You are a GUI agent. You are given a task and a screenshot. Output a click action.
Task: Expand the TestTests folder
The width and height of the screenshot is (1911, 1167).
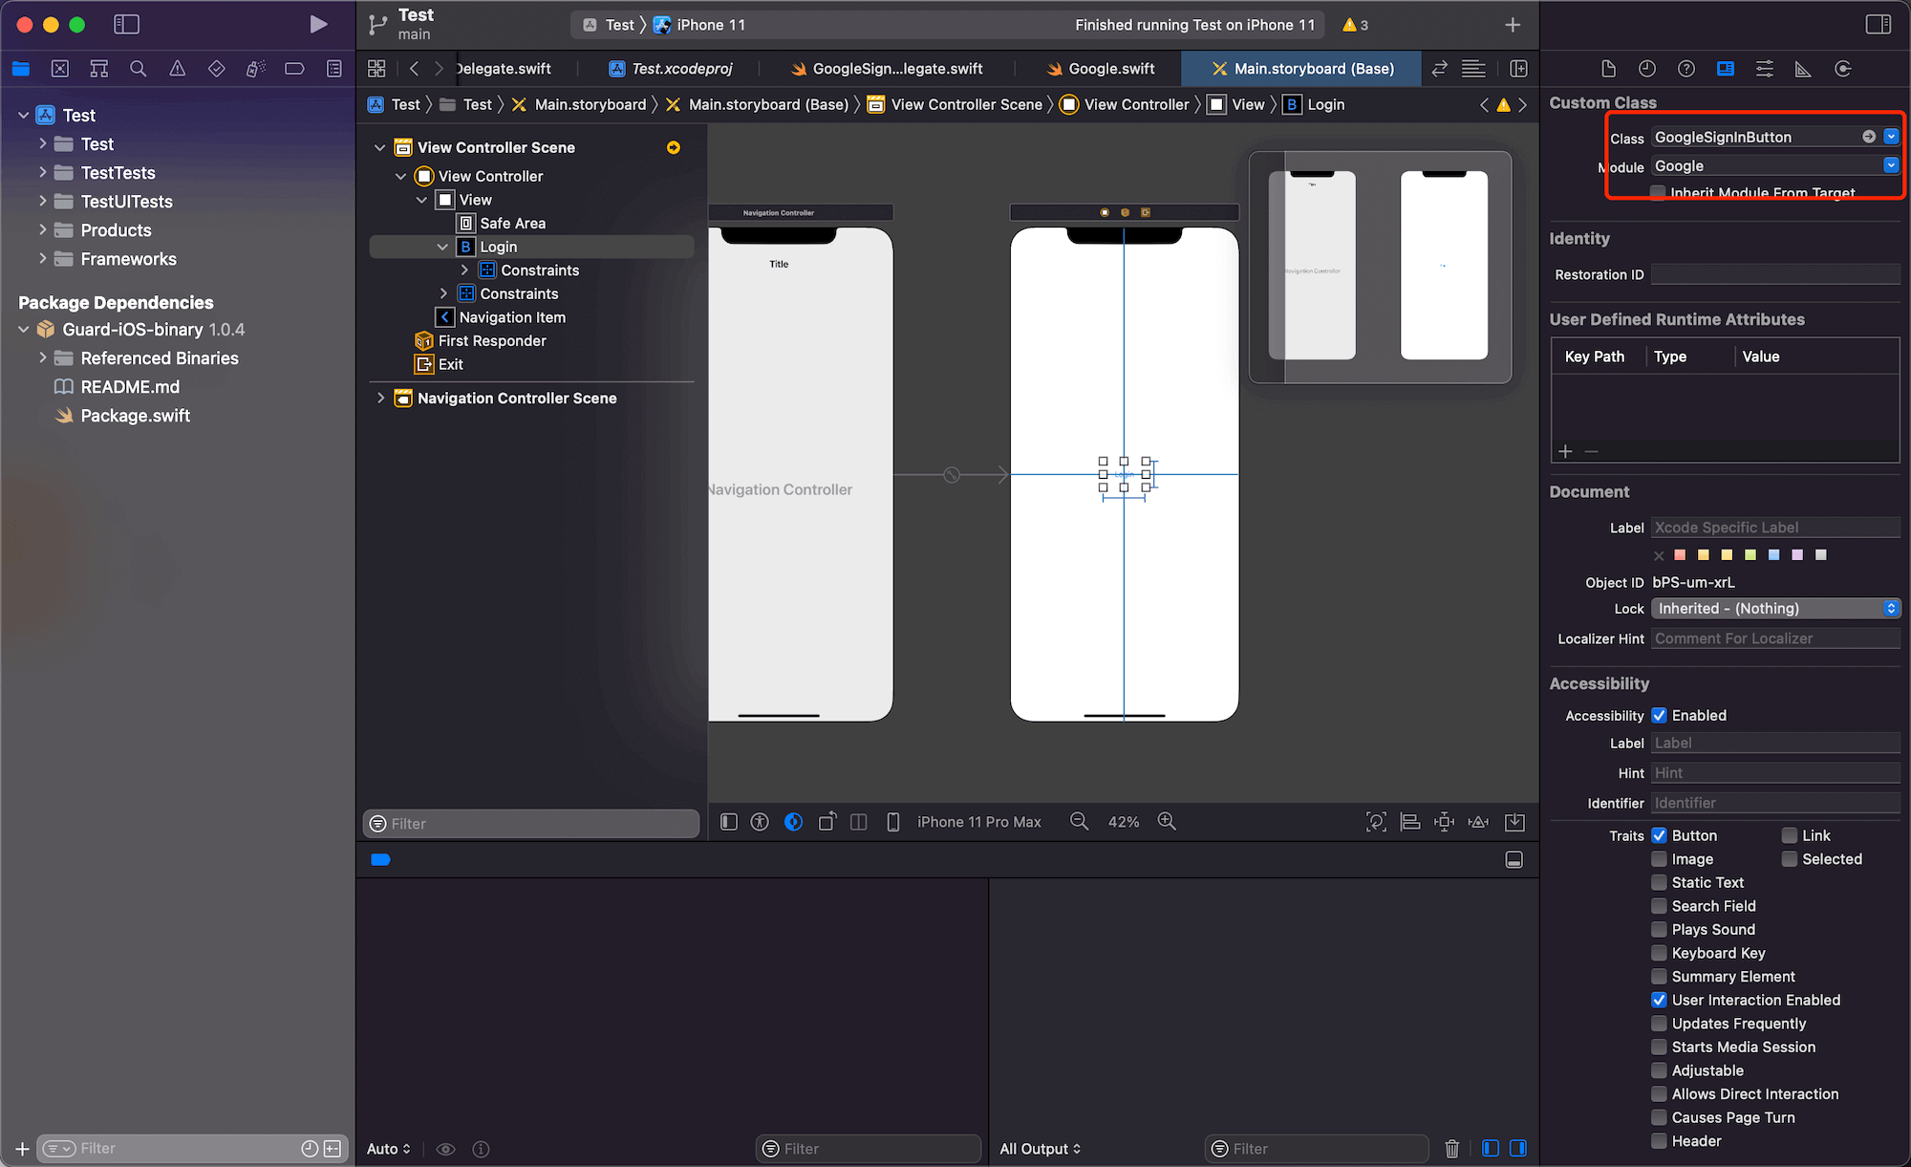coord(42,172)
